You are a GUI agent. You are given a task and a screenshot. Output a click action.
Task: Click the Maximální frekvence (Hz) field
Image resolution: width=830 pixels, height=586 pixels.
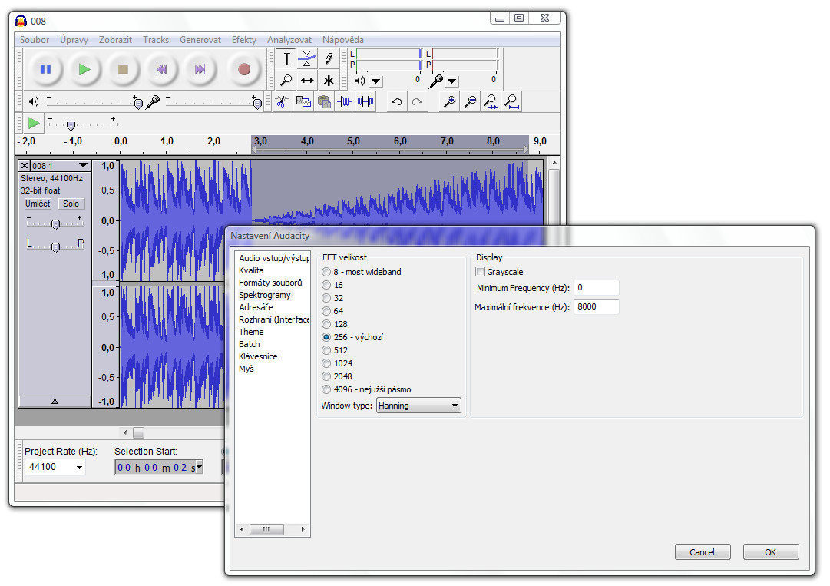coord(596,306)
